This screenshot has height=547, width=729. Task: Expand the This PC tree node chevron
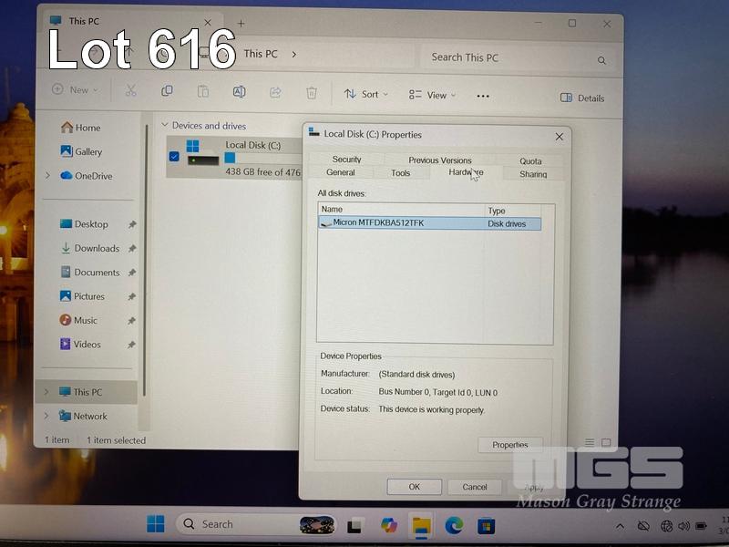click(x=46, y=392)
